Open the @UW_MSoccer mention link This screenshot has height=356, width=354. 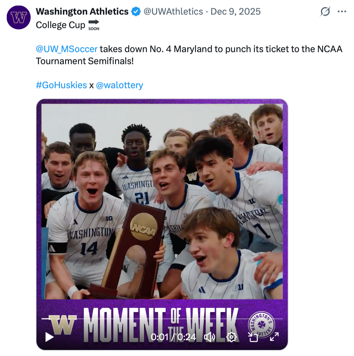coord(67,49)
